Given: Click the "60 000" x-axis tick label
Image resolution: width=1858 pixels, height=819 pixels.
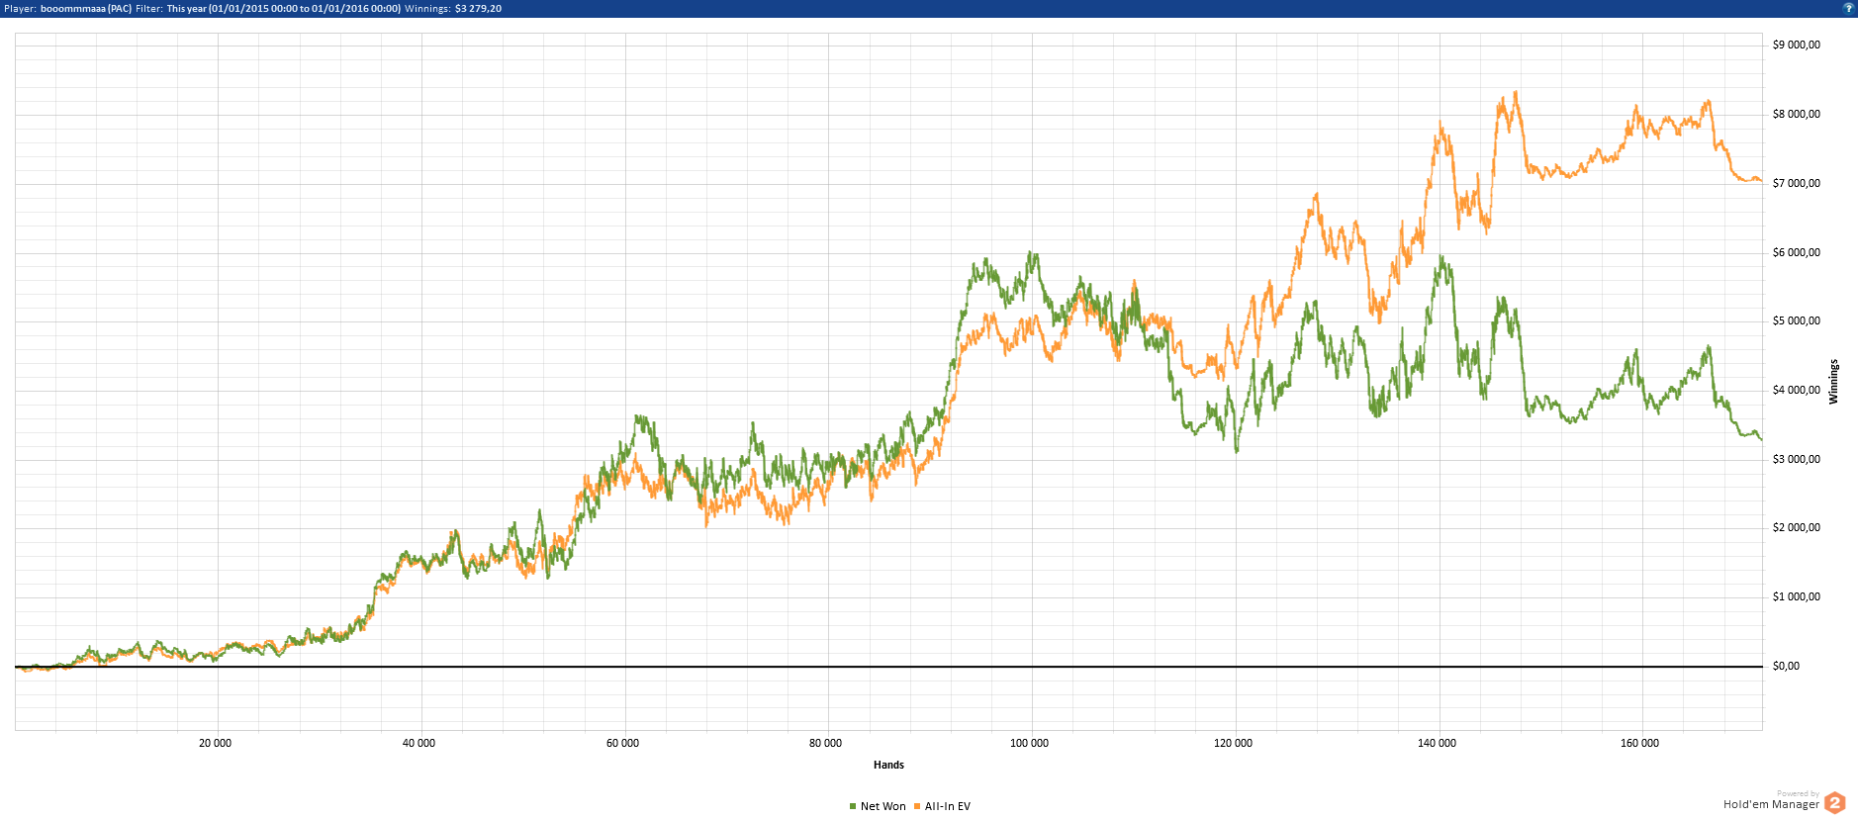Looking at the screenshot, I should pyautogui.click(x=622, y=743).
